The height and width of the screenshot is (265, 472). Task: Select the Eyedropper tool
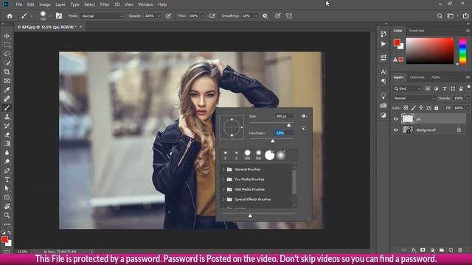7,90
